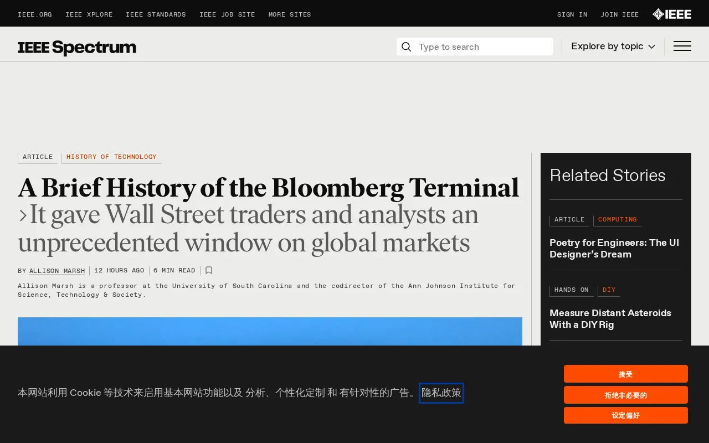
Task: Open author Allison Marsh's page
Action: 57,271
